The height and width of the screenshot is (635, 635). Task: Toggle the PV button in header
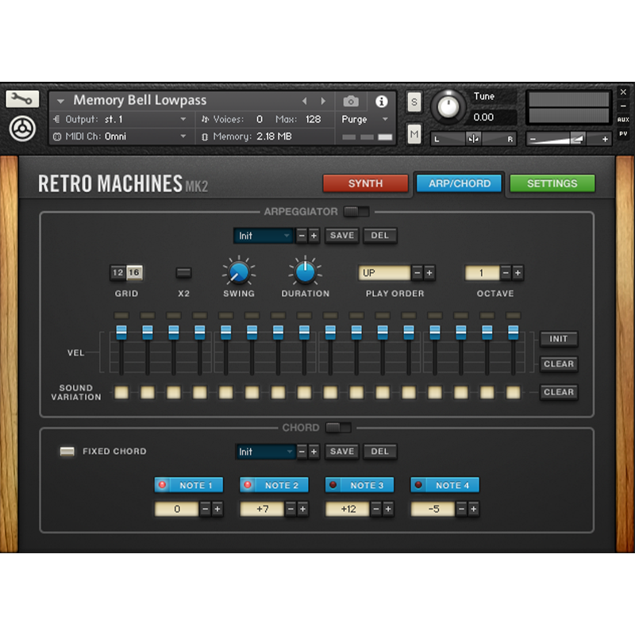pos(623,133)
